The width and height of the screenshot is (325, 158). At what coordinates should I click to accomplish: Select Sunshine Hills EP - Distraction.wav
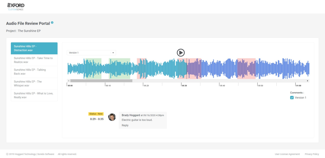click(x=34, y=48)
